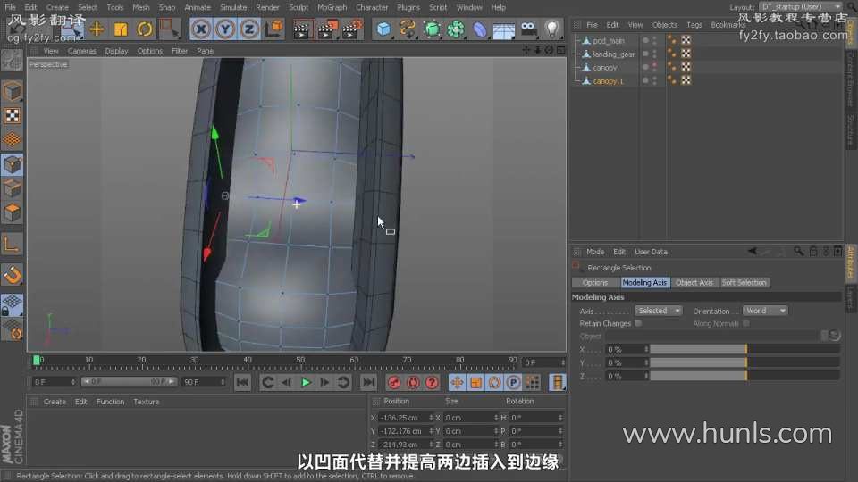This screenshot has width=858, height=482.
Task: Click the Y position input field
Action: tap(405, 431)
